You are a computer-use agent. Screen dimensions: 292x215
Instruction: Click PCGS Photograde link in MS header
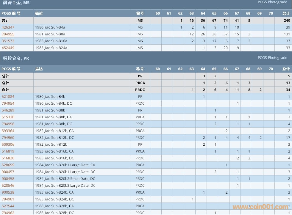272,2
